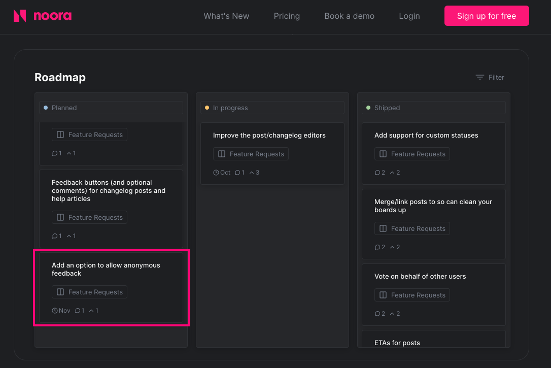The height and width of the screenshot is (368, 551).
Task: Click the In progress column header
Action: (272, 108)
